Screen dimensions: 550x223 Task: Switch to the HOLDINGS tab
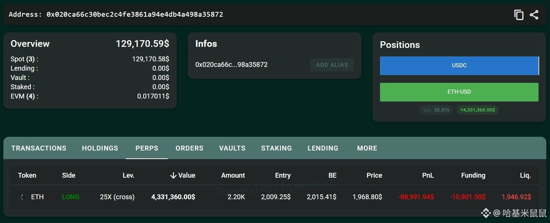[x=100, y=148]
